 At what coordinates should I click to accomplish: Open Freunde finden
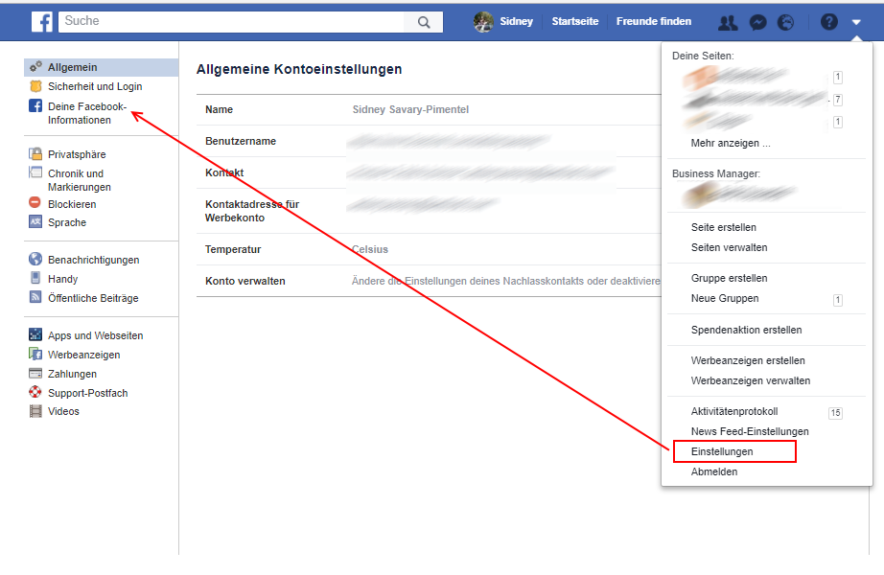point(654,21)
